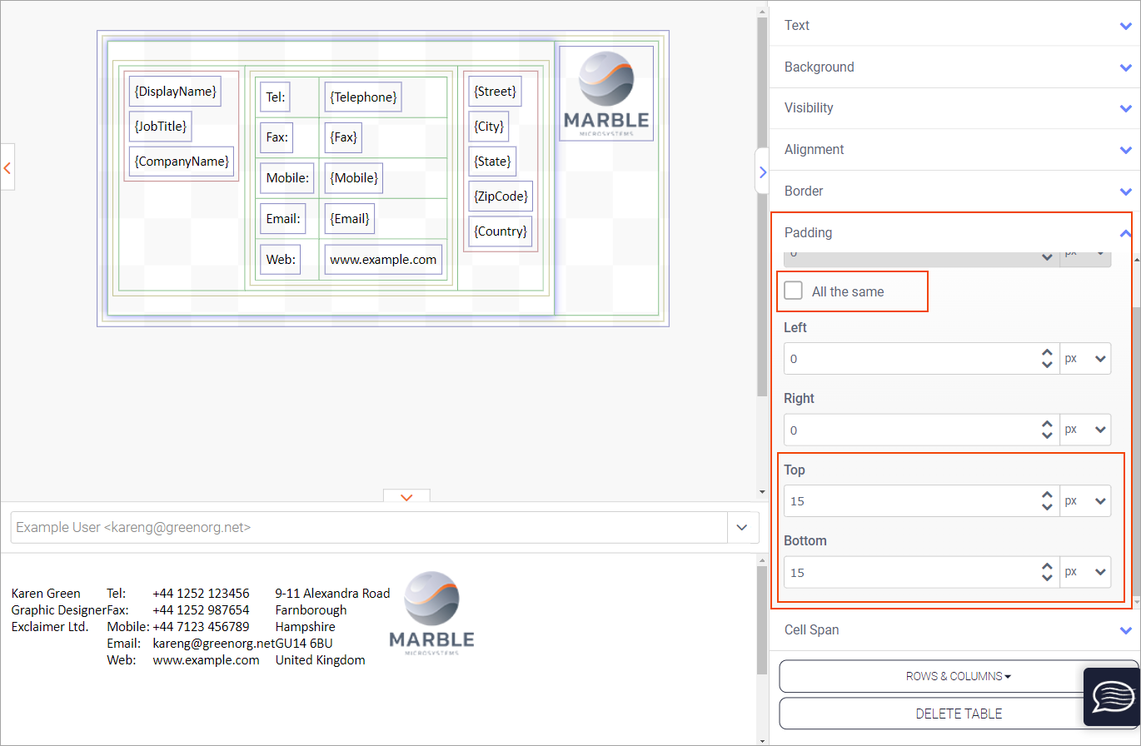Collapse left panel with orange arrow
1141x746 pixels.
(x=7, y=167)
